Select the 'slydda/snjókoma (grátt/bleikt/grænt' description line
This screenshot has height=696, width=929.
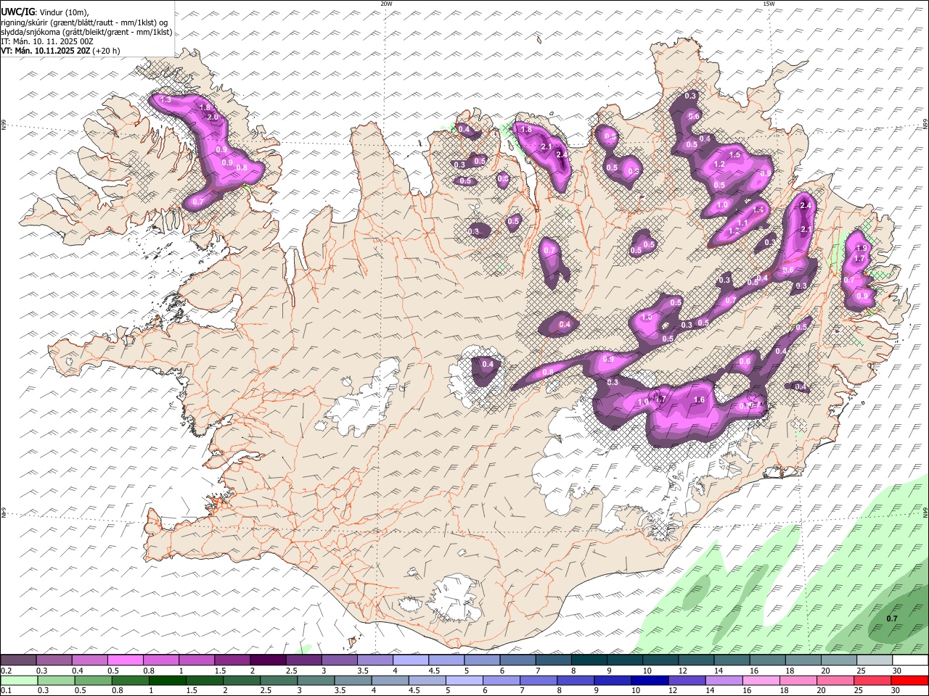point(86,32)
